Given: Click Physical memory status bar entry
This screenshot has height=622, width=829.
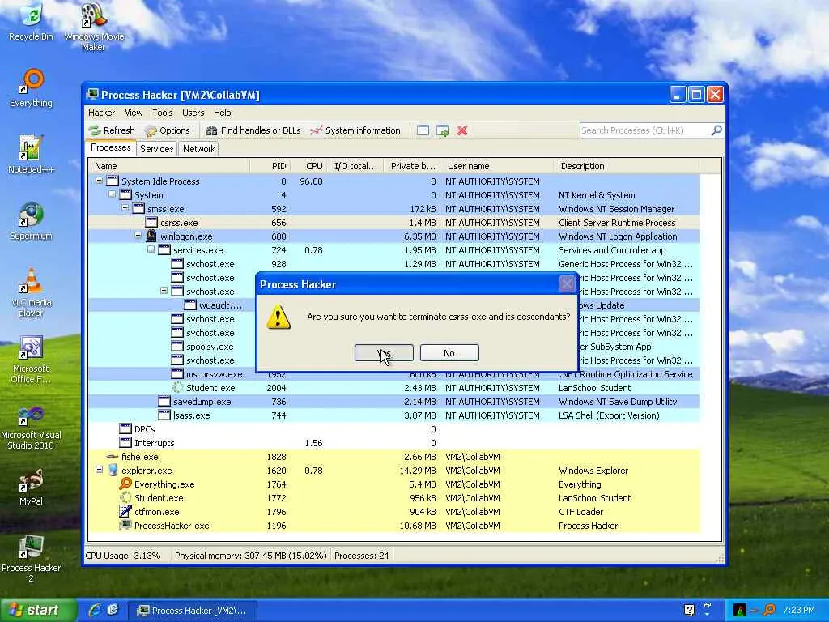Looking at the screenshot, I should click(x=251, y=556).
